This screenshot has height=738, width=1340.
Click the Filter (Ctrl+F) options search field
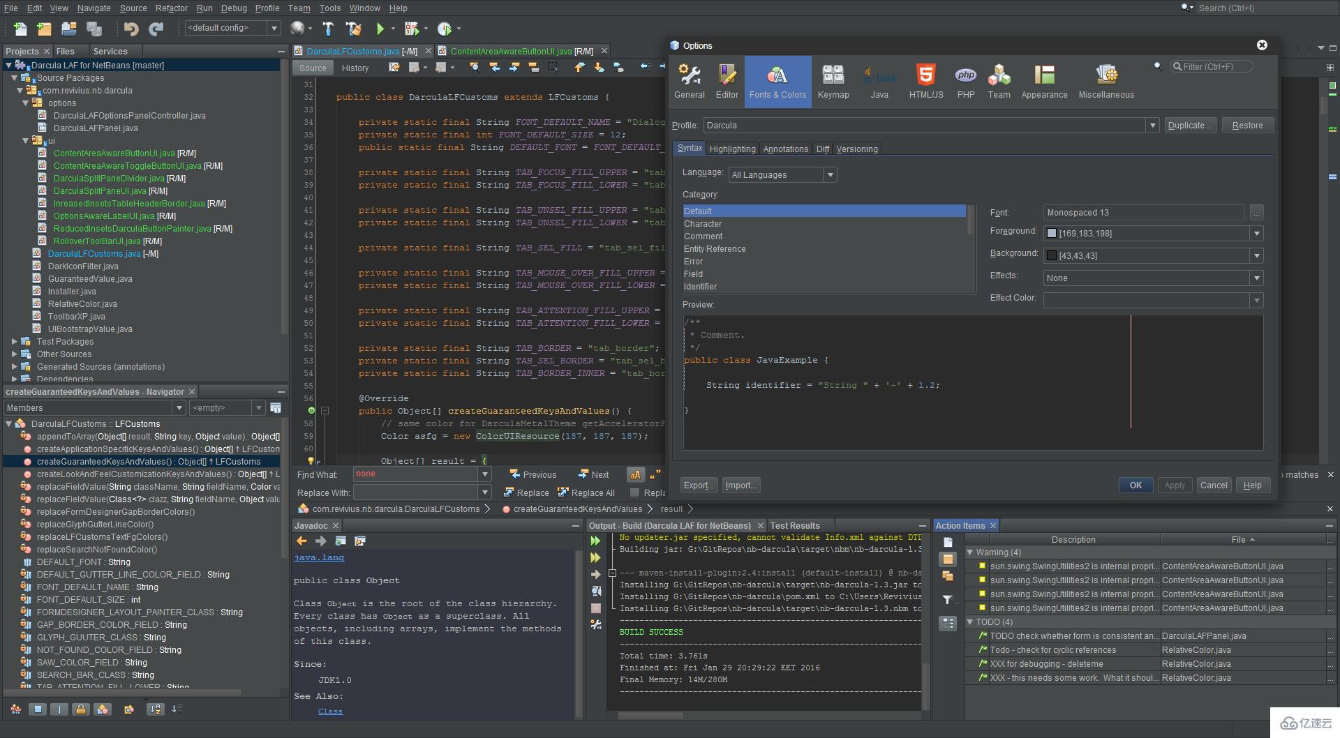(x=1212, y=67)
